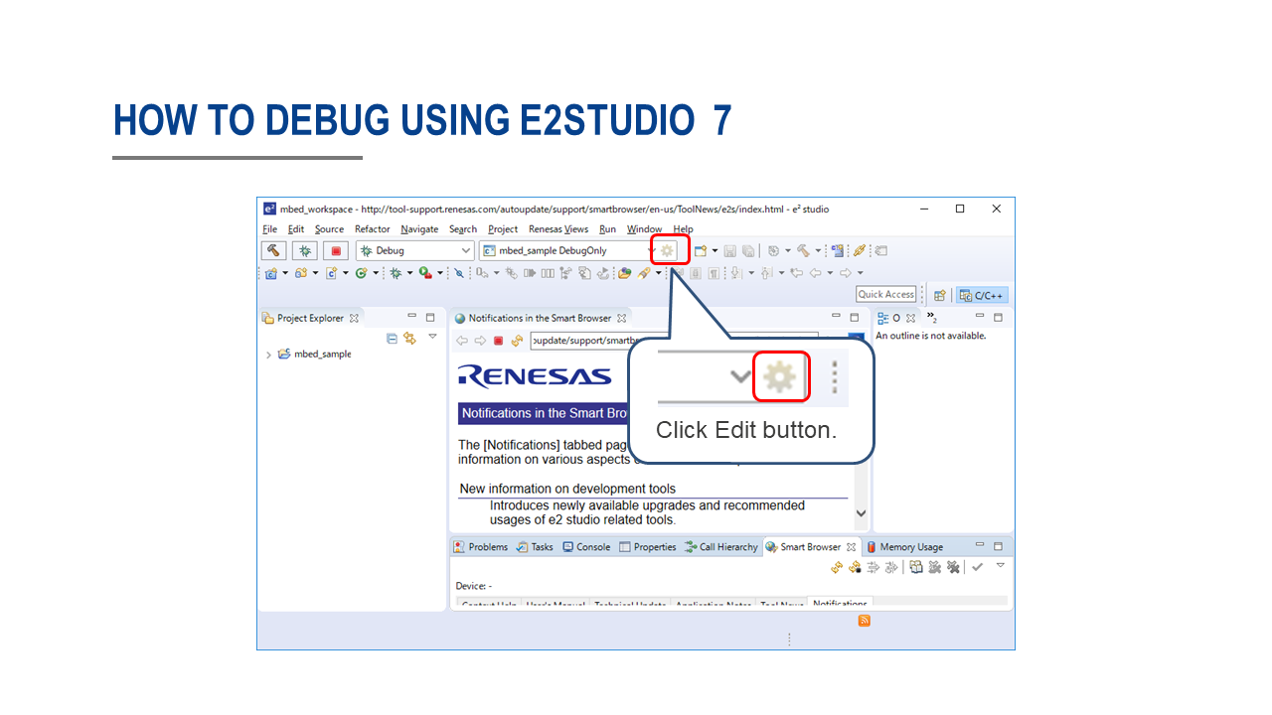Select the Outline view tab
This screenshot has width=1272, height=715.
[896, 318]
